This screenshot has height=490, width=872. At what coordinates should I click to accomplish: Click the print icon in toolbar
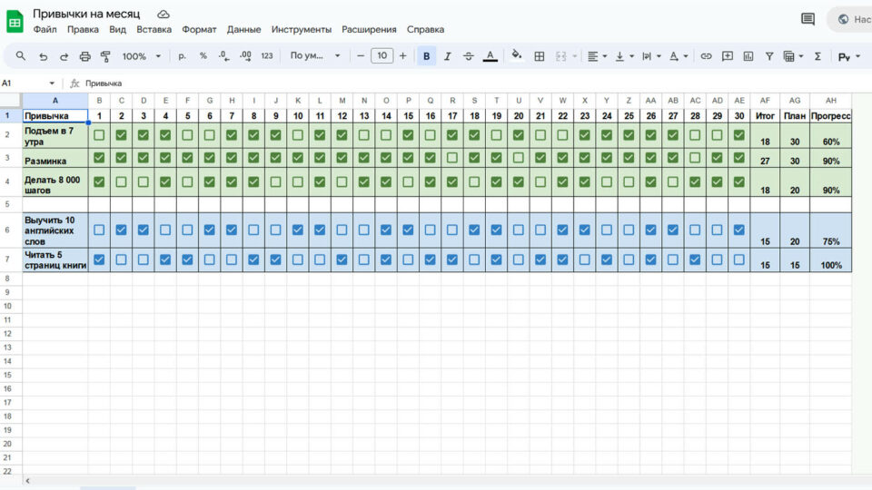click(85, 56)
